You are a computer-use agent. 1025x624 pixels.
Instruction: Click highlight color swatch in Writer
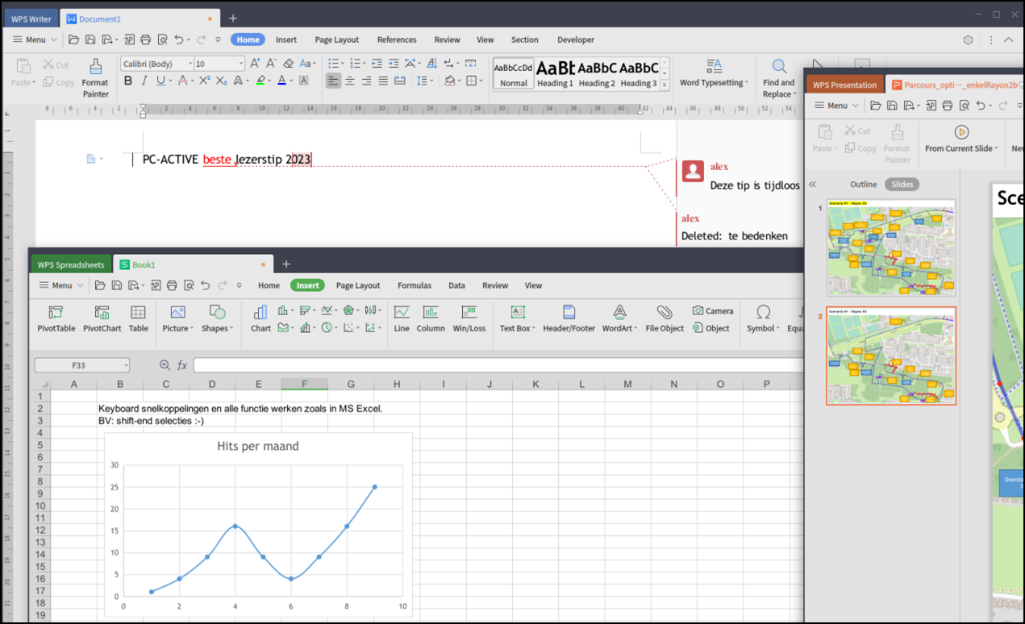[260, 81]
